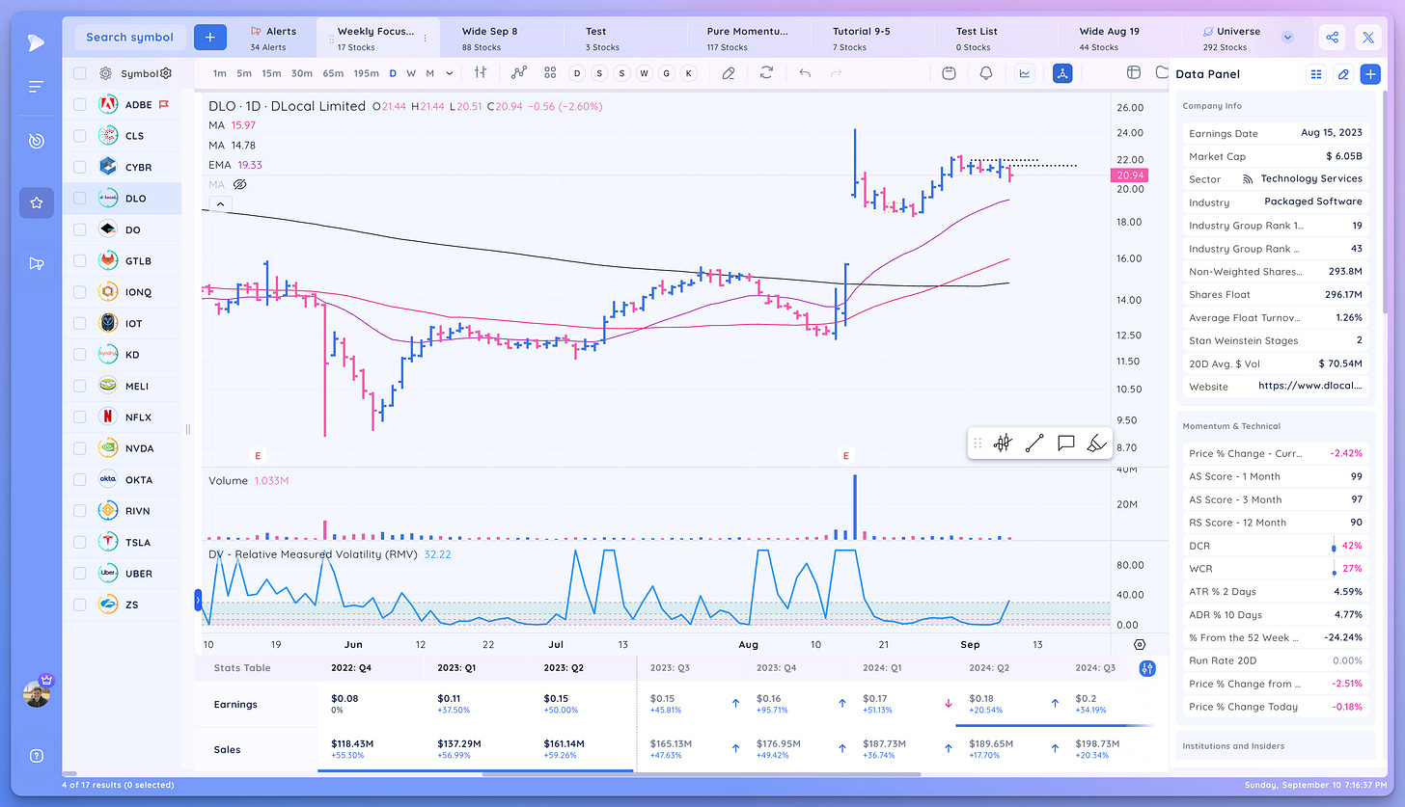
Task: Click the Data Panel edit pencil icon
Action: [1342, 73]
